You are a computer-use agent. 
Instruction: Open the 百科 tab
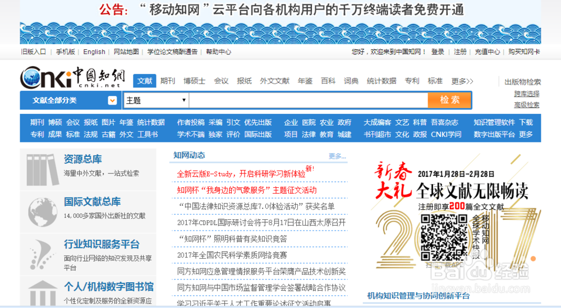[328, 81]
